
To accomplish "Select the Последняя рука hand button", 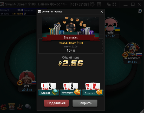I will (x=93, y=93).
